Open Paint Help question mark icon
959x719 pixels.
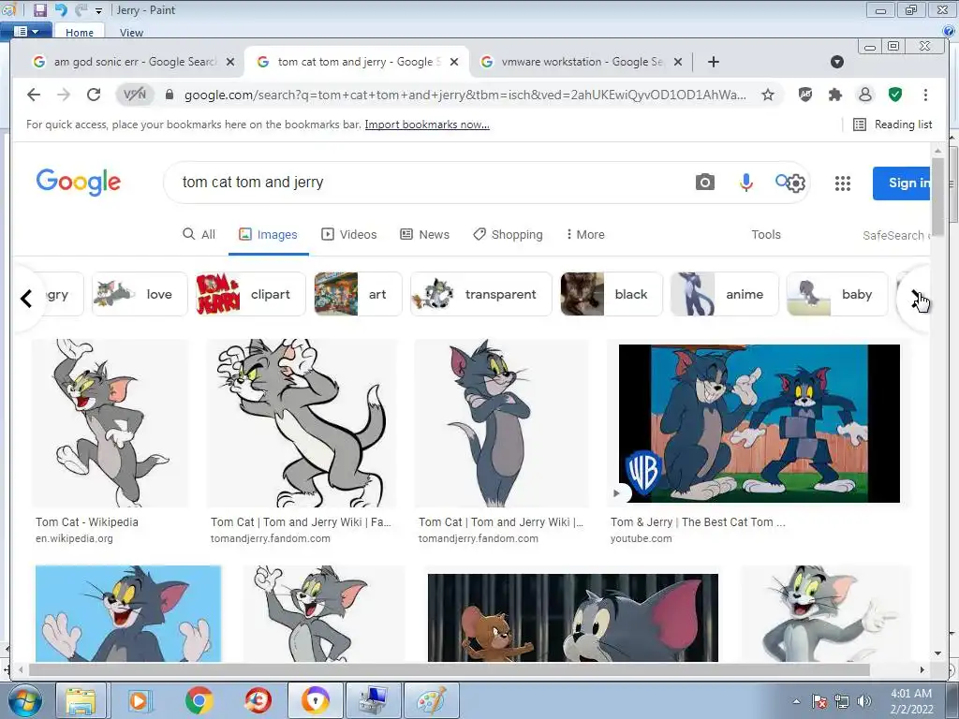[x=949, y=31]
